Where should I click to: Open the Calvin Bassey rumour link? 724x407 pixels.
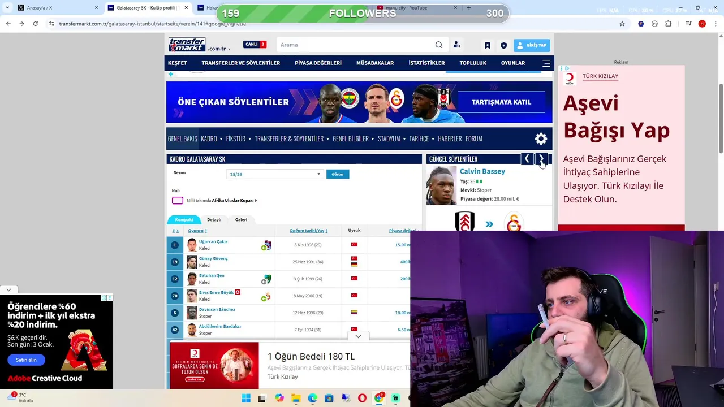coord(482,171)
